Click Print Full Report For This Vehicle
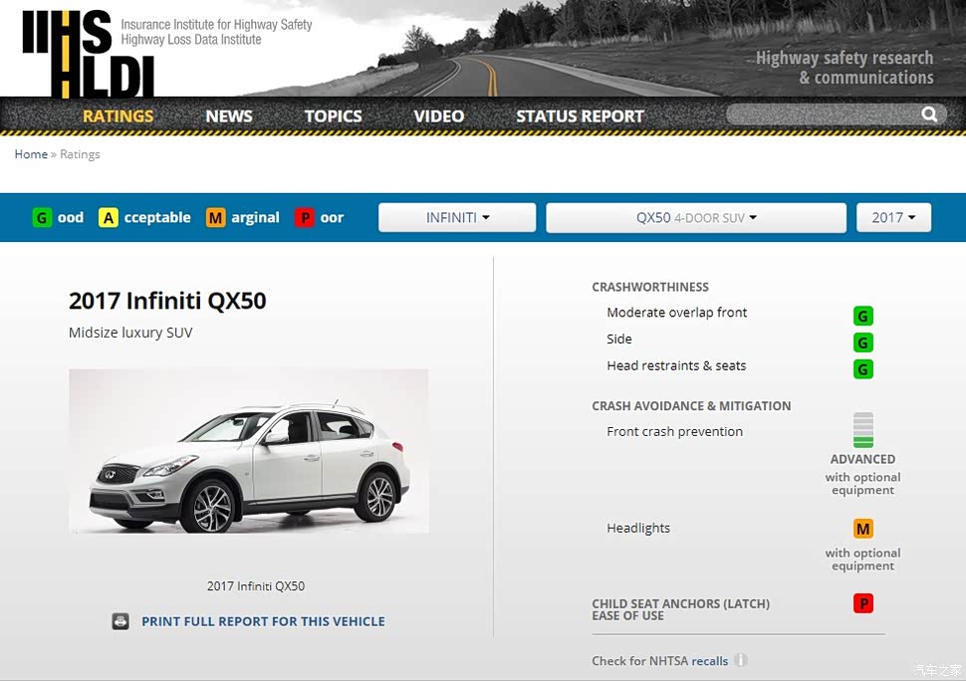 [263, 621]
